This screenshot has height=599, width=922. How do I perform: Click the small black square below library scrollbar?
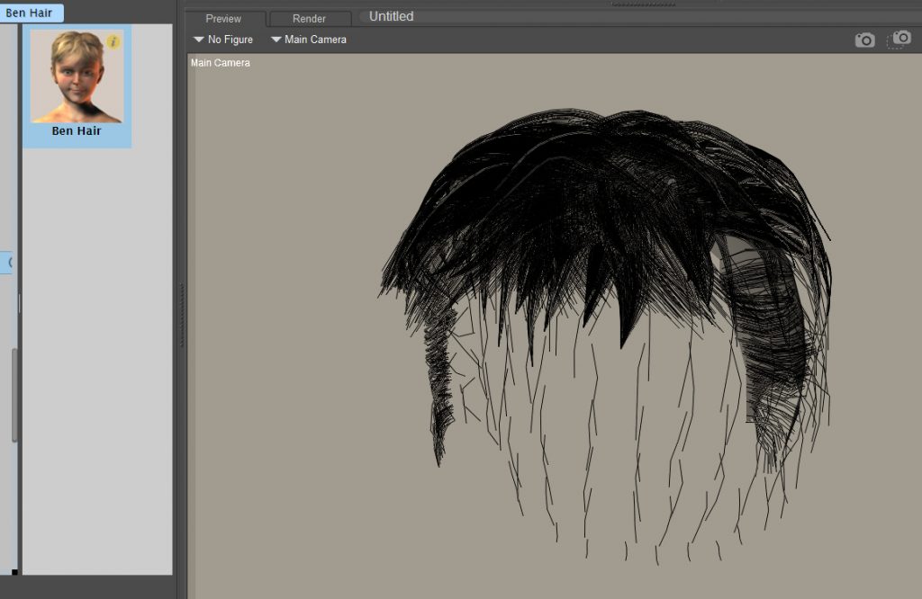pos(14,571)
